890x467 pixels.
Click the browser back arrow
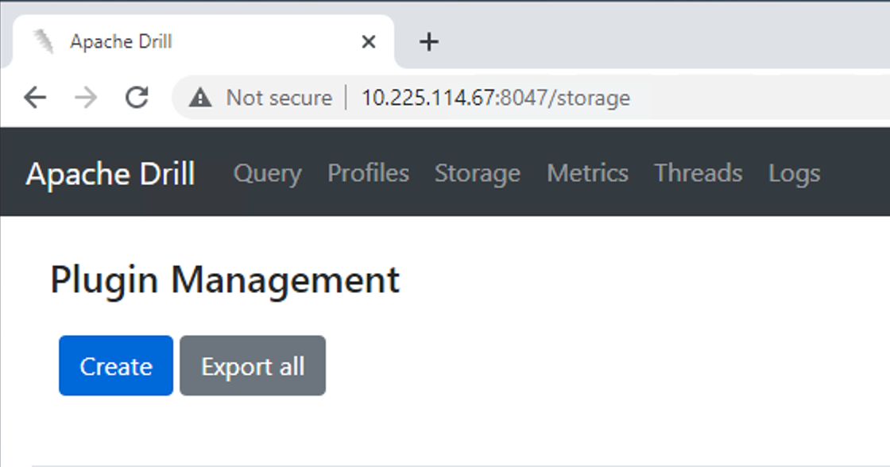(x=35, y=97)
